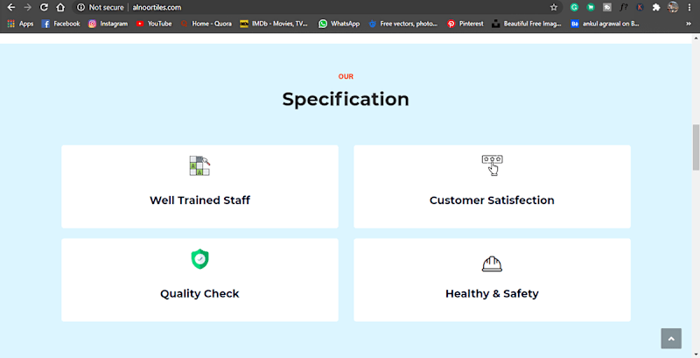700x358 pixels.
Task: Click the Well Trained Staff grid icon
Action: (x=199, y=165)
